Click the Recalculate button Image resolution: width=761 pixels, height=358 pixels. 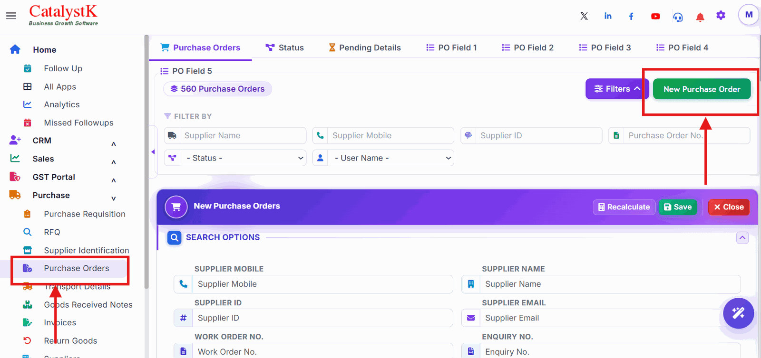(x=624, y=207)
